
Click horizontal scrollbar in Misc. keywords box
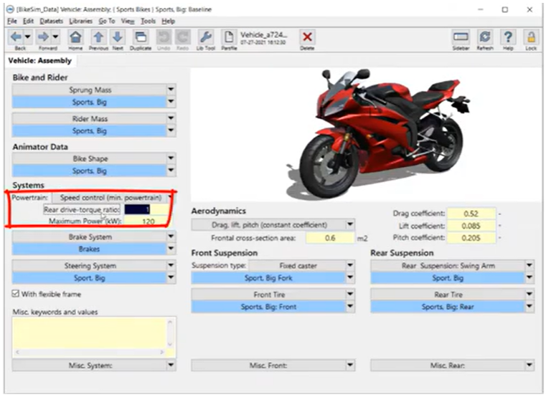[x=90, y=352]
